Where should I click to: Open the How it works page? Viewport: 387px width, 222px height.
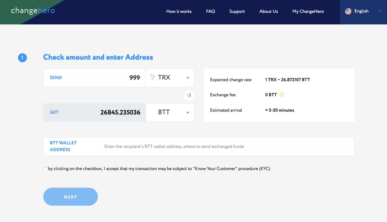(x=179, y=11)
